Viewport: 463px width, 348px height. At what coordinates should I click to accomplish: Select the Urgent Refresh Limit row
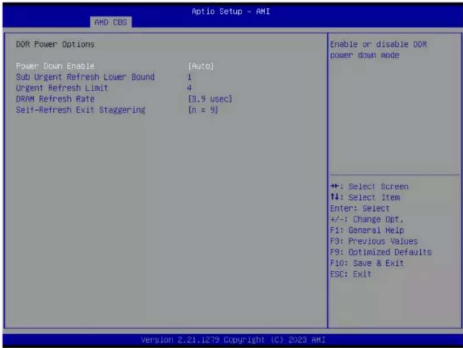click(x=62, y=88)
